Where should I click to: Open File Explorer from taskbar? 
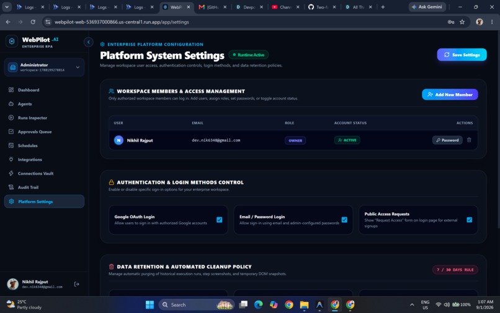[304, 305]
